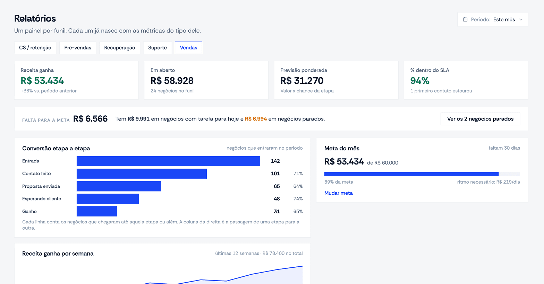
Task: Click the Contato feito count 101
Action: [x=275, y=174]
